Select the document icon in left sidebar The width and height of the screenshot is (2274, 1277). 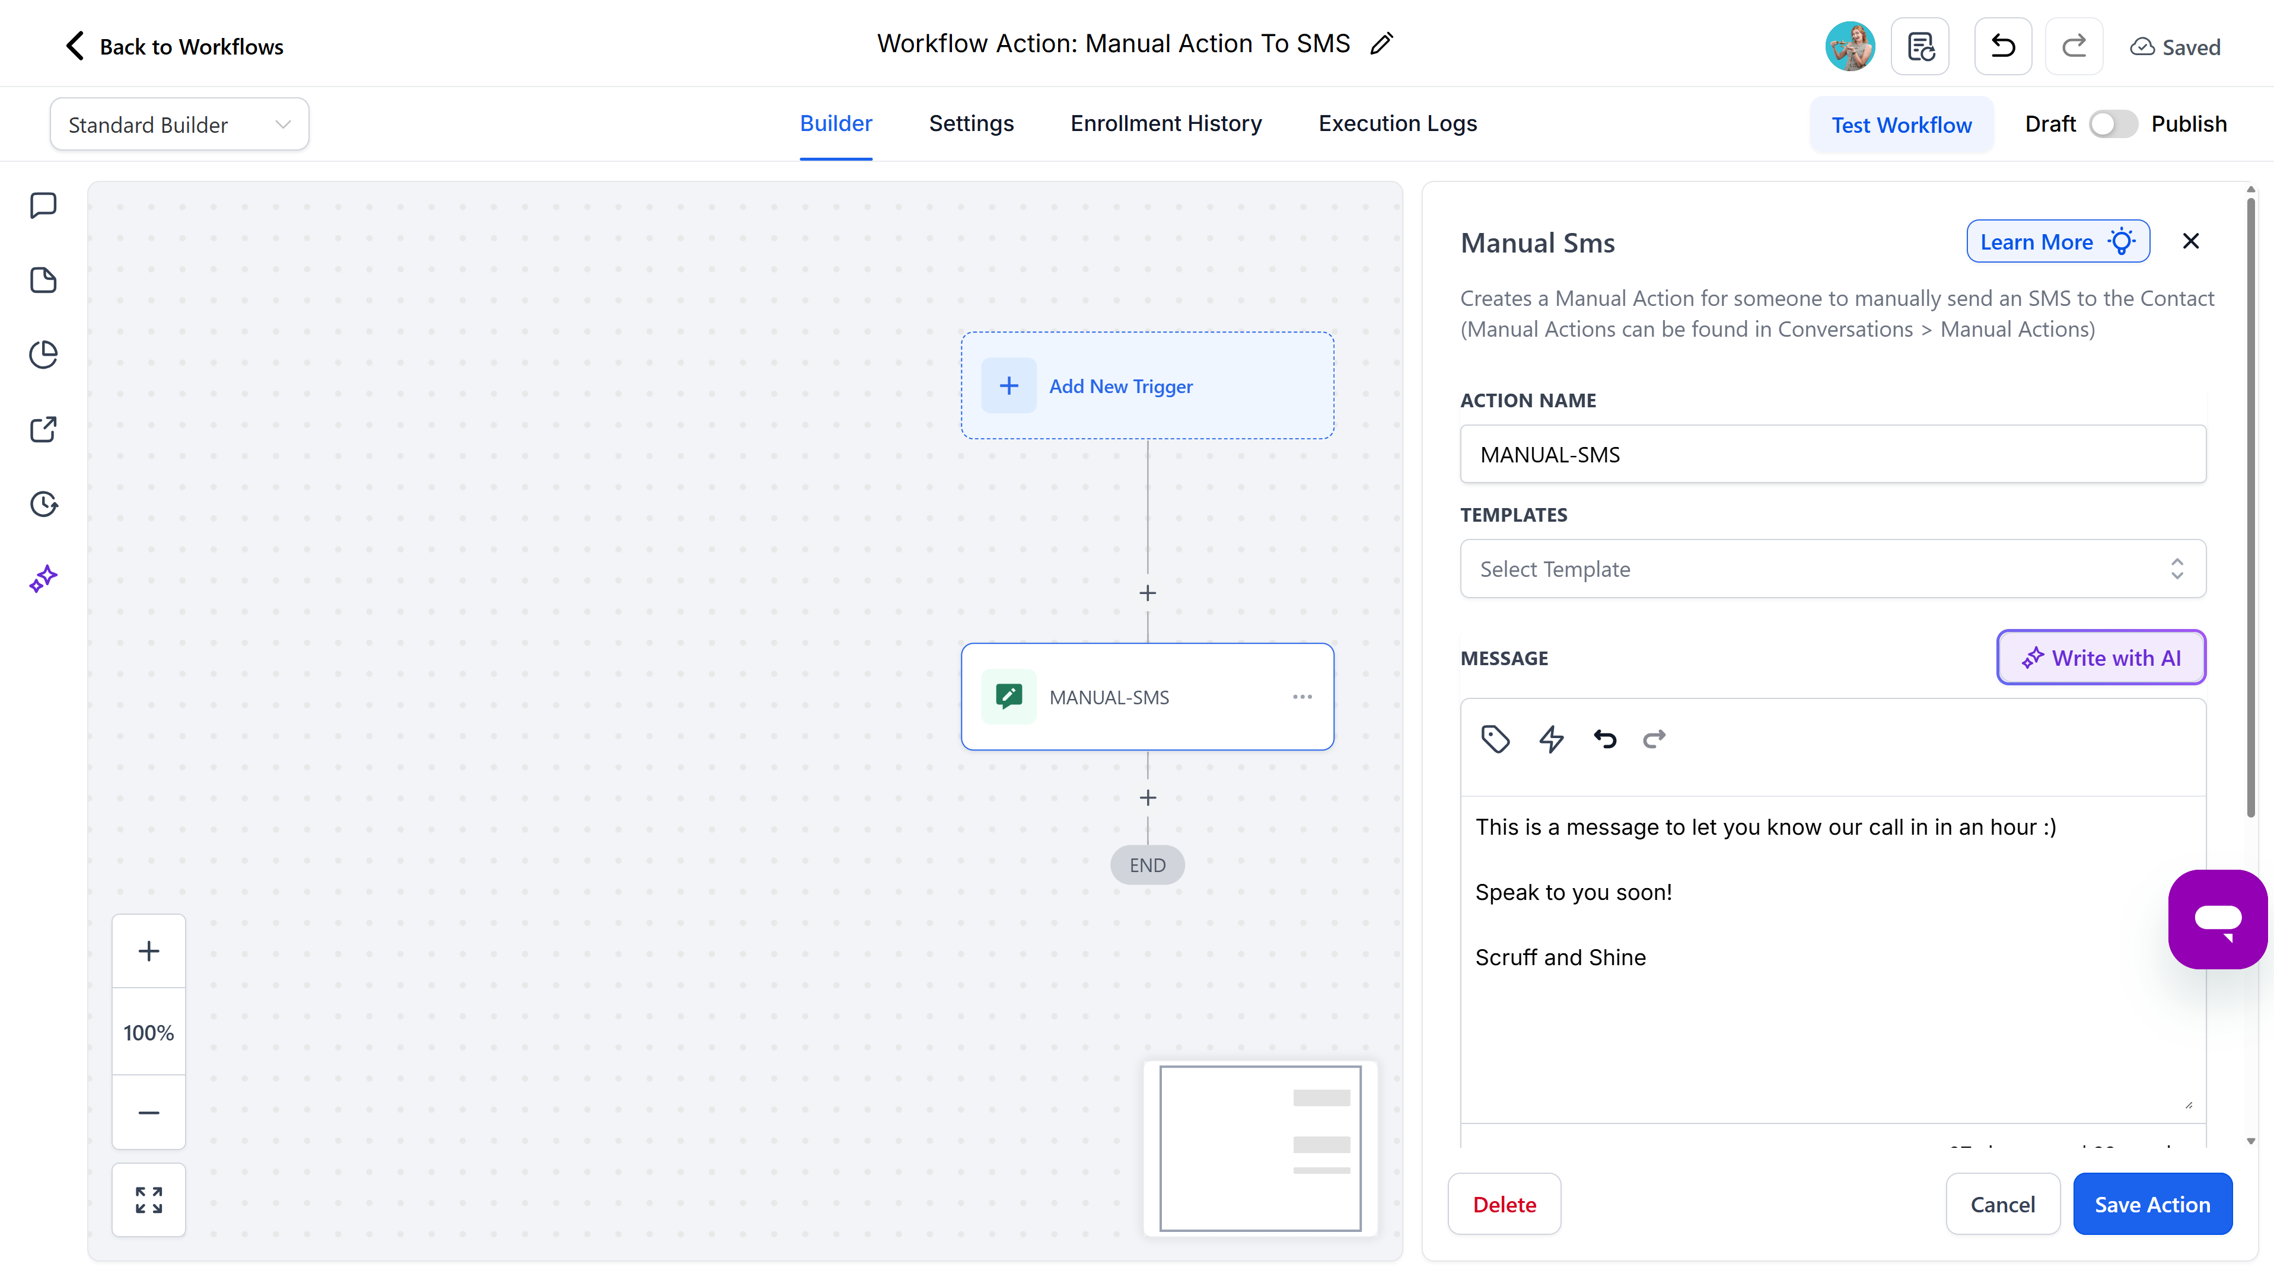tap(43, 280)
